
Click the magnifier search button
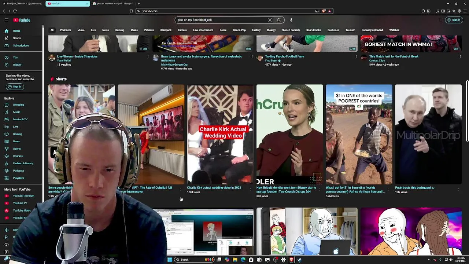279,20
